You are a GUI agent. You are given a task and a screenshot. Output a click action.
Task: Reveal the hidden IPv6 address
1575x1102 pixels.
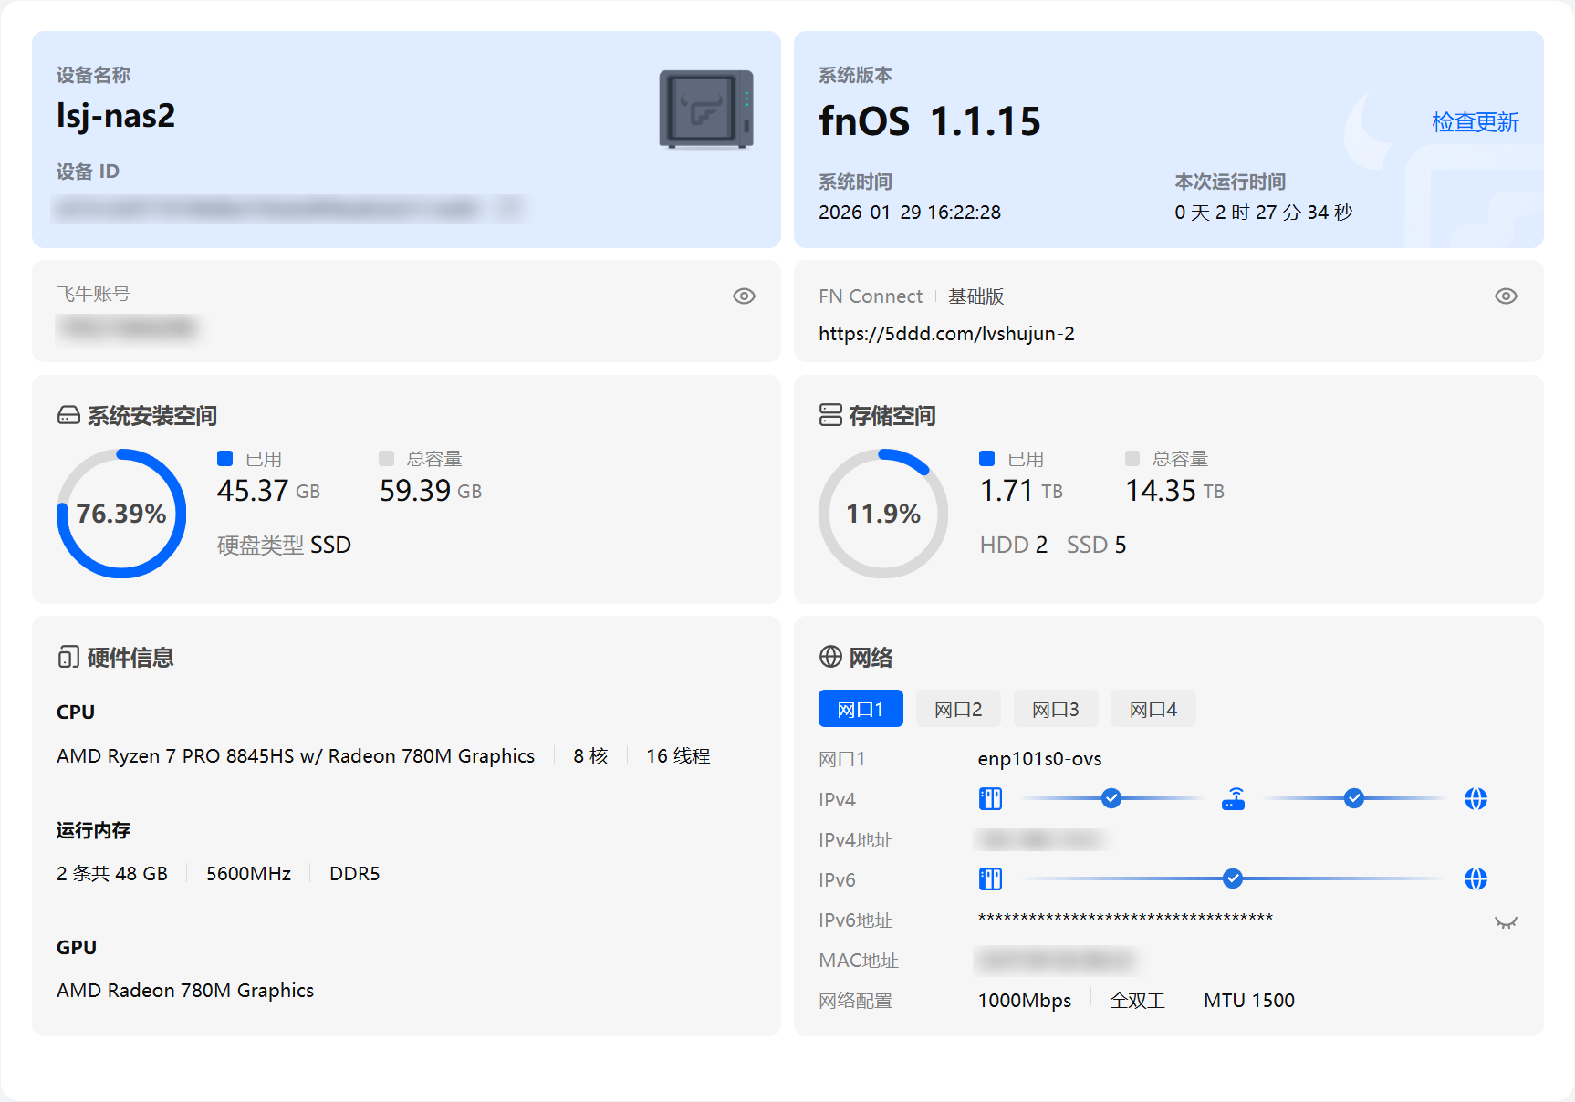(1506, 922)
